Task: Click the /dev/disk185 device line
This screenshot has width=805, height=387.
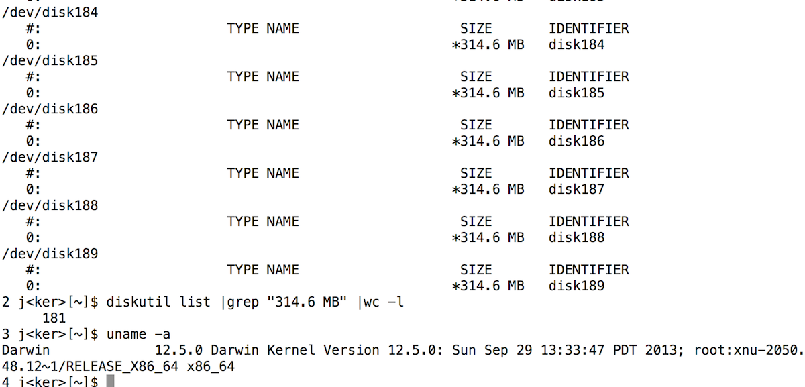Action: coord(50,61)
